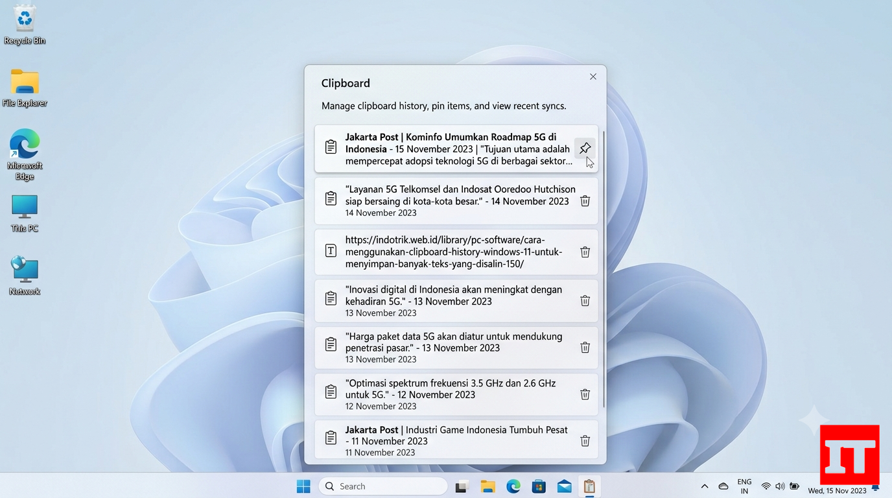The width and height of the screenshot is (892, 498).
Task: Select the Network desktop icon
Action: (x=25, y=276)
